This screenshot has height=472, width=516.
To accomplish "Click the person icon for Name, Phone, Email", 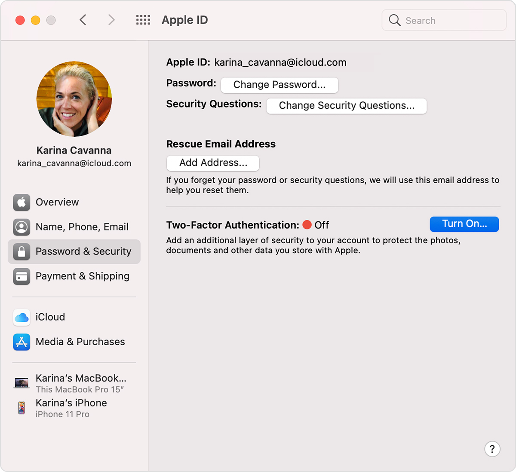I will (x=21, y=227).
